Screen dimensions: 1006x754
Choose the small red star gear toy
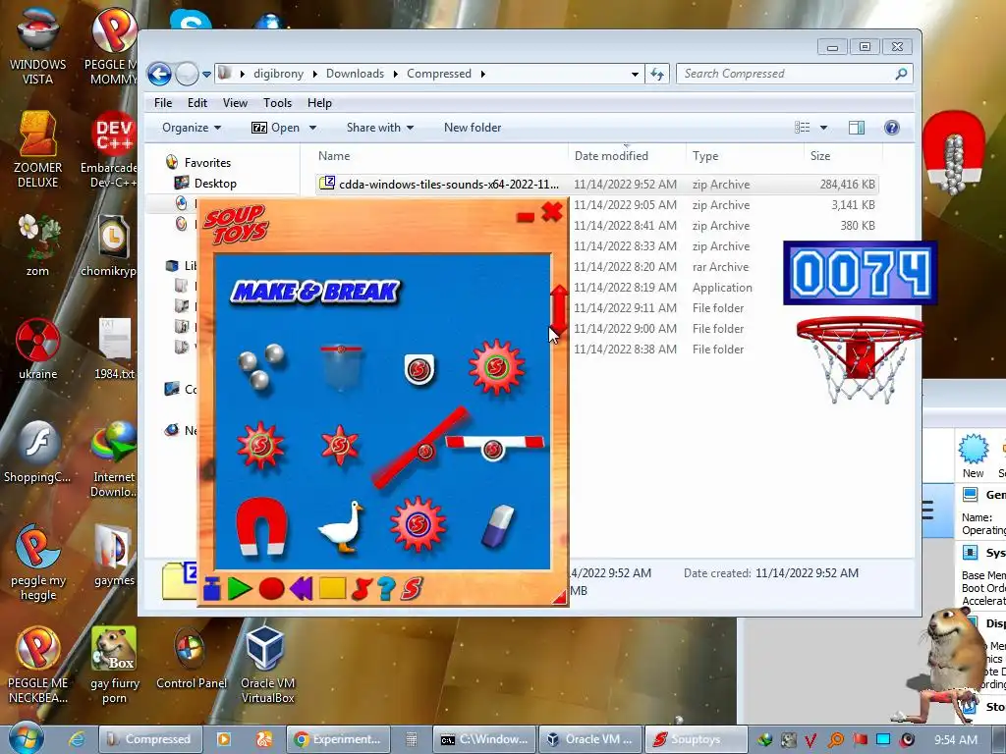339,445
